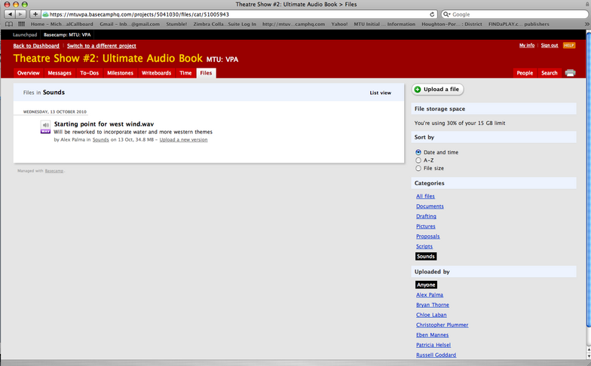This screenshot has height=366, width=591.
Task: Open 'Switch to a different project' link
Action: [x=102, y=45]
